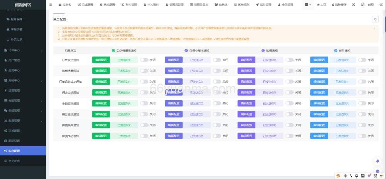Image resolution: width=386 pixels, height=179 pixels.
Task: Click the 用户管理 user icon in sidebar
Action: [6, 60]
